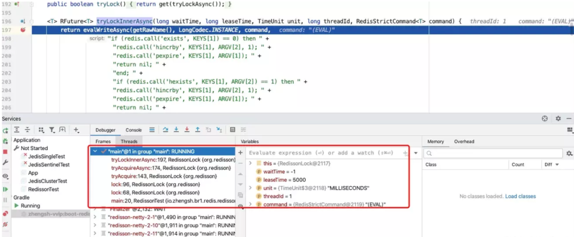Screen dimensions: 574x237
Task: Expand the 'command' RedisStrictCommand variable
Action: coord(250,204)
